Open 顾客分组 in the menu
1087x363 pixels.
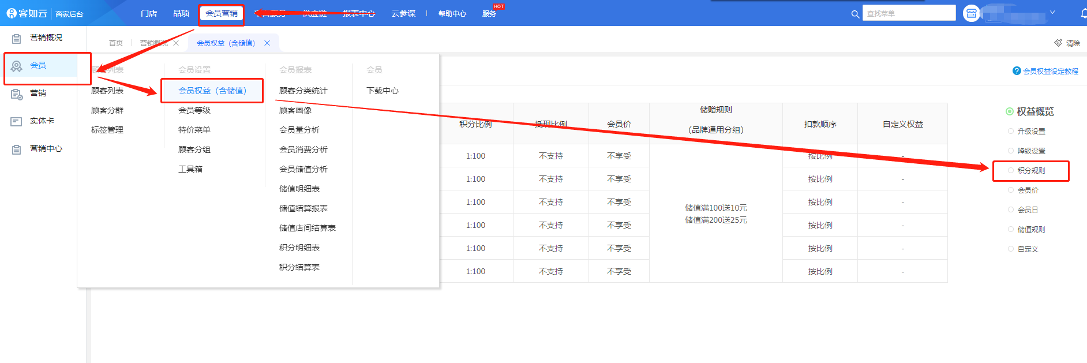point(194,149)
